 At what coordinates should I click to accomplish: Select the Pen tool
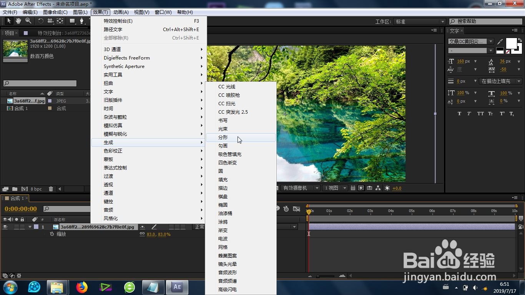coord(81,21)
